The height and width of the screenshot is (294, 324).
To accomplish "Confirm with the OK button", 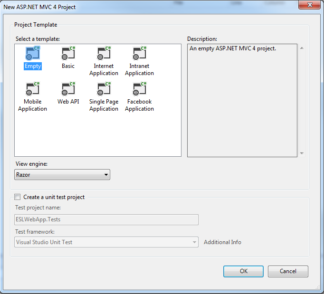I will coord(243,271).
